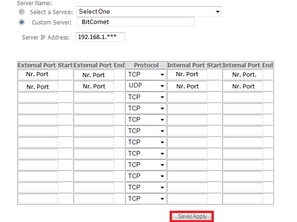Click first row Internal Port Start field
The height and width of the screenshot is (222, 297).
[x=188, y=74]
